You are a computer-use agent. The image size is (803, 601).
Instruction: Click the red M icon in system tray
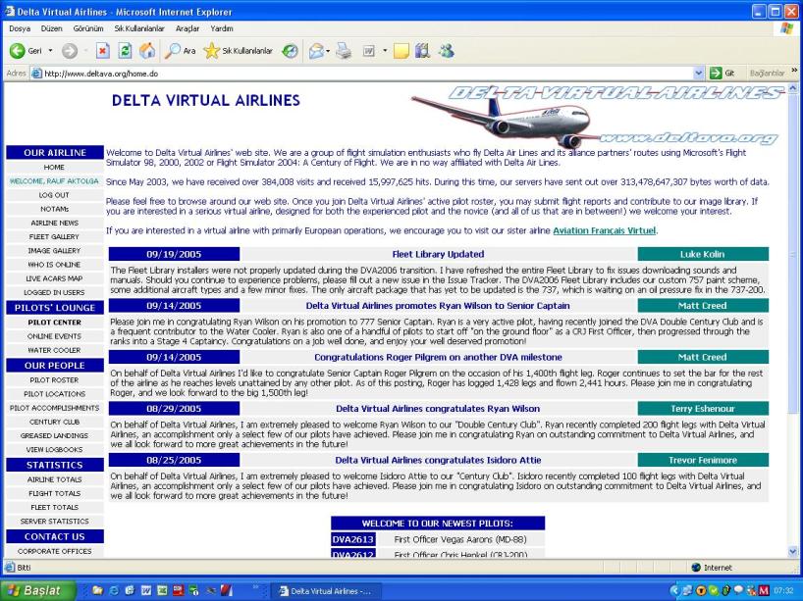coord(764,591)
